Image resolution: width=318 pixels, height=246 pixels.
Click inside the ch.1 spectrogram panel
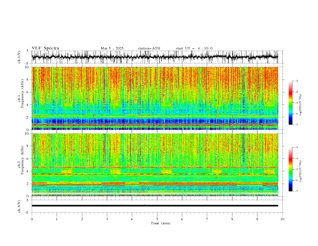pyautogui.click(x=155, y=98)
